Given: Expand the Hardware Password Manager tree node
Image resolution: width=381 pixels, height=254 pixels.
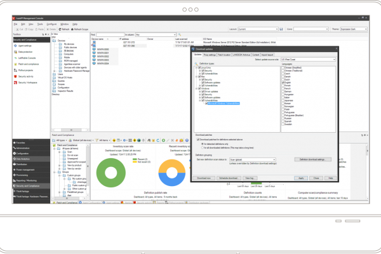Looking at the screenshot, I should point(55,71).
